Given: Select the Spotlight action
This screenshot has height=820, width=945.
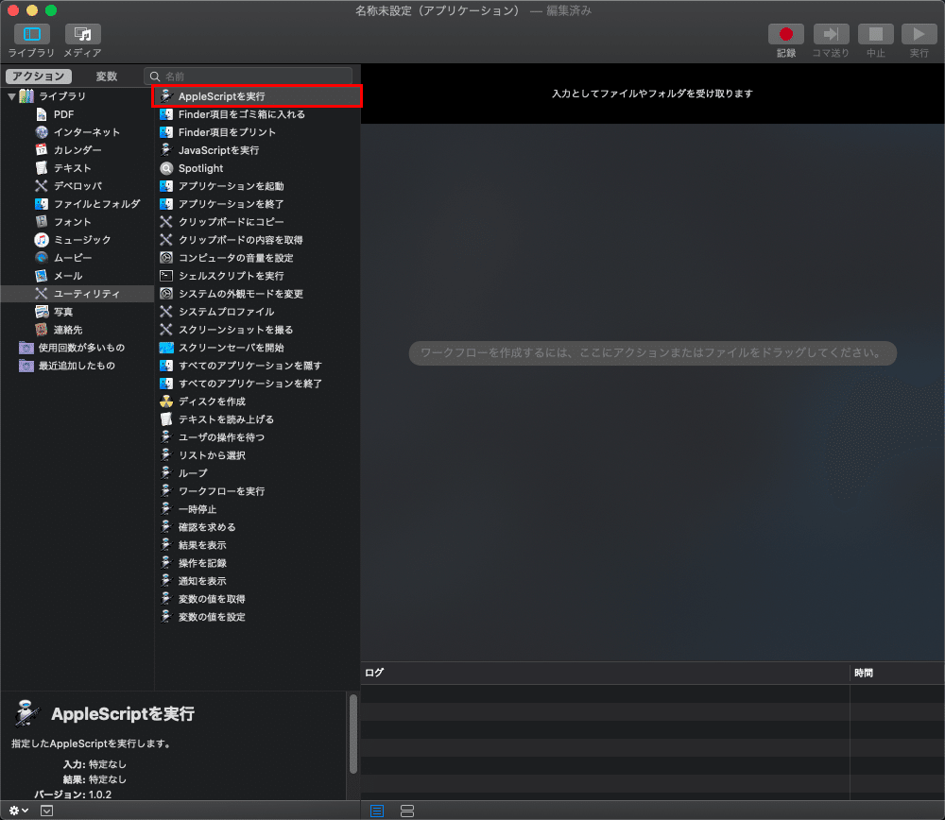Looking at the screenshot, I should pyautogui.click(x=257, y=168).
